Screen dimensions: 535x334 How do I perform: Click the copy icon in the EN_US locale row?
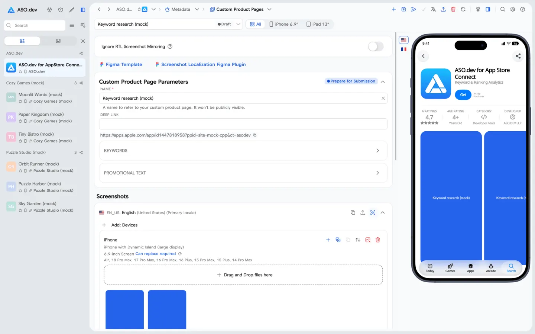[x=353, y=213]
